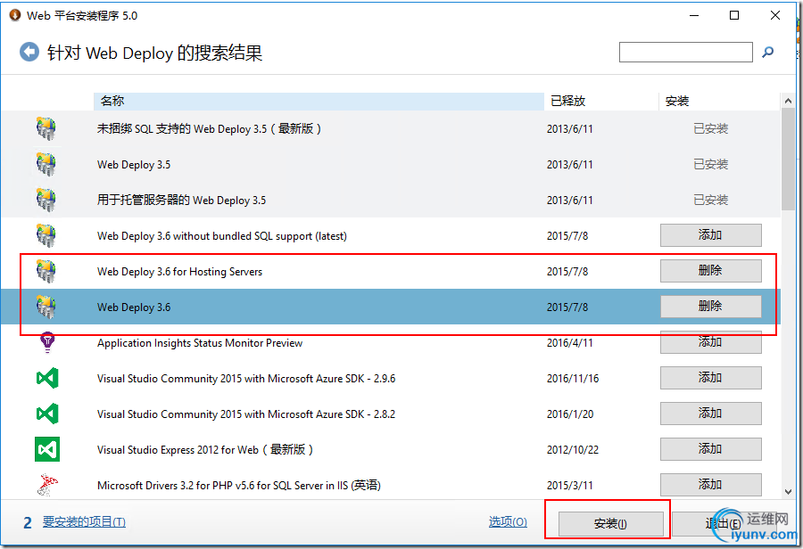This screenshot has height=549, width=803.
Task: Select Visual Studio Express 2012 for Web text
Action: tap(205, 450)
